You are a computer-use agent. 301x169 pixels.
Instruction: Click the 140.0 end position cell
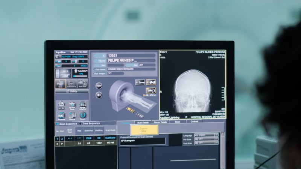coord(99,143)
